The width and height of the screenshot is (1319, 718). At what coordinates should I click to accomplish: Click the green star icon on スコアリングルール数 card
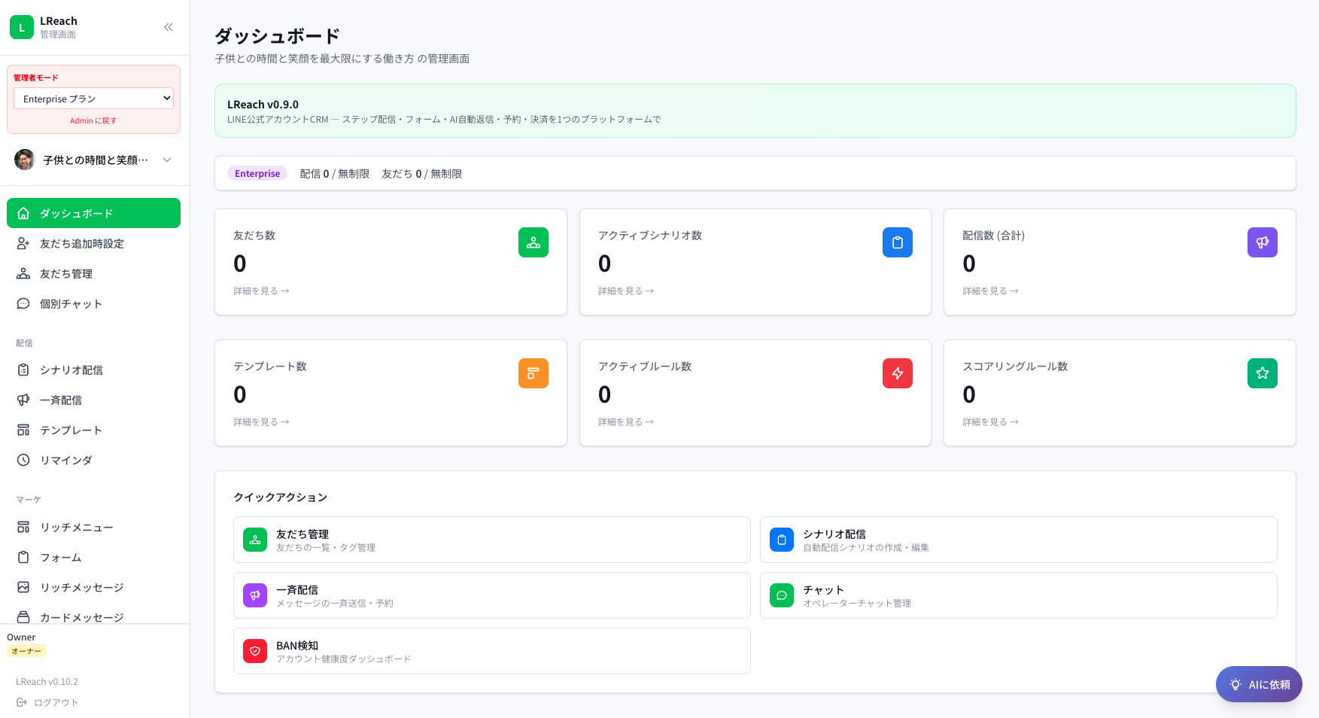[1262, 373]
